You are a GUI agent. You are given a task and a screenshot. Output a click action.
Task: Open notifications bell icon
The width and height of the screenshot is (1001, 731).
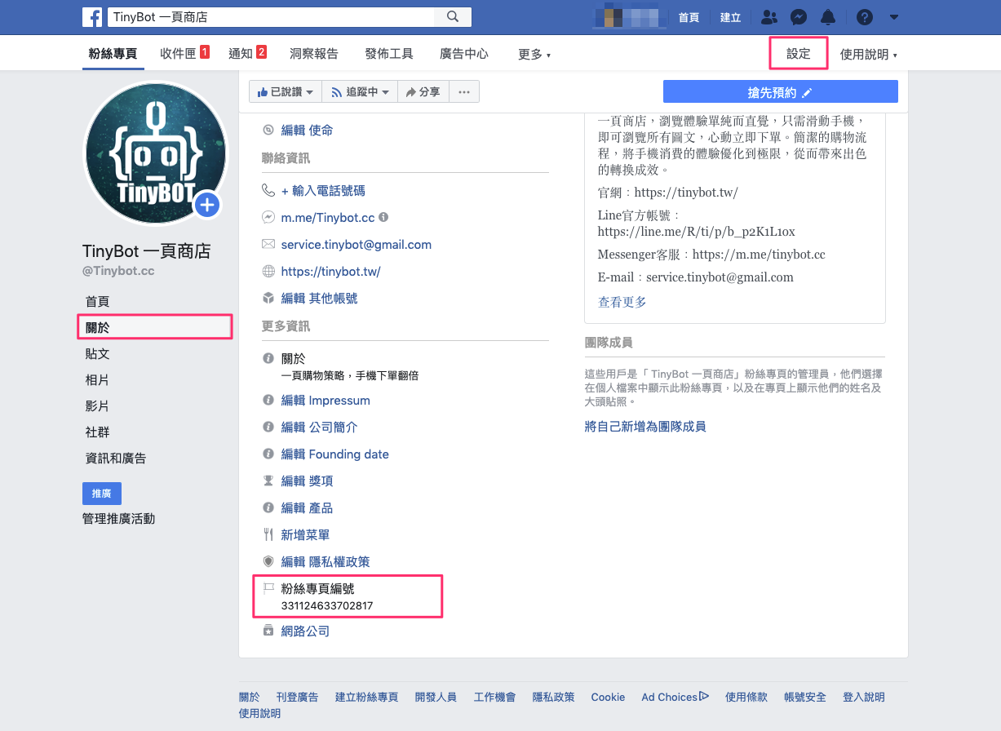[x=828, y=17]
